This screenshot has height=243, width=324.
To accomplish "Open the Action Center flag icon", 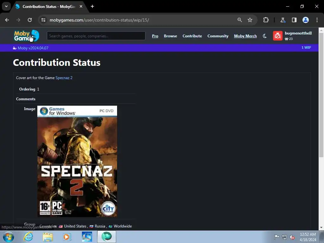I will point(277,237).
